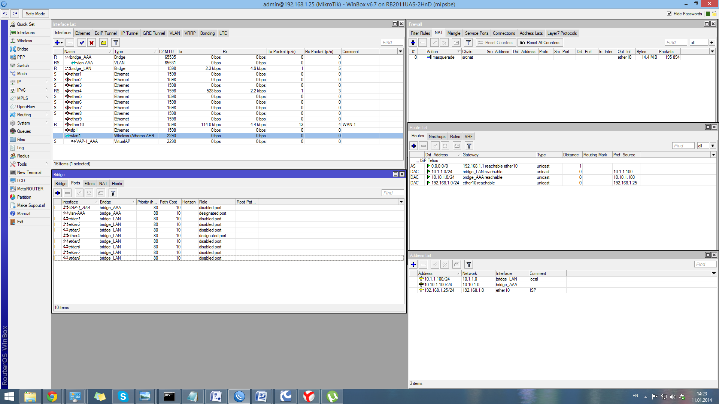Open filter in Firewall toolbar

(468, 43)
